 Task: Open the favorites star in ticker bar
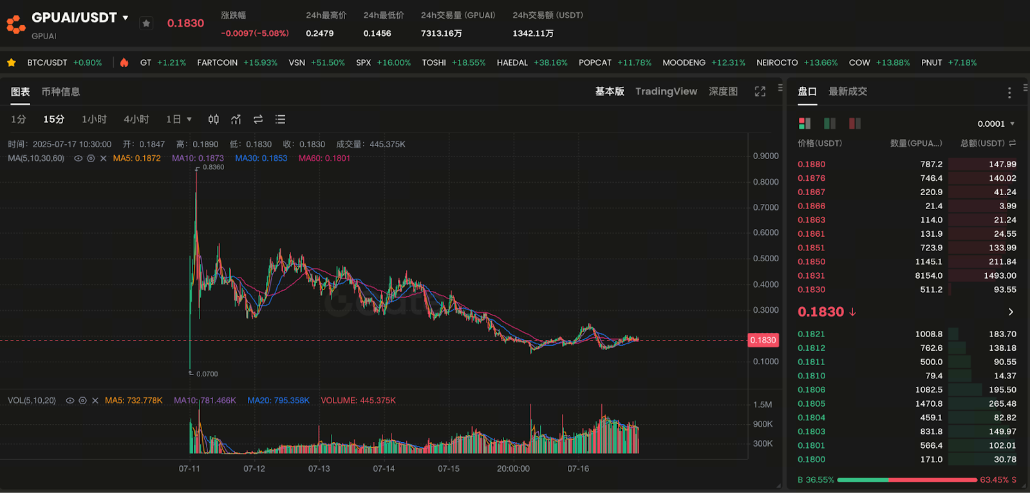[12, 62]
